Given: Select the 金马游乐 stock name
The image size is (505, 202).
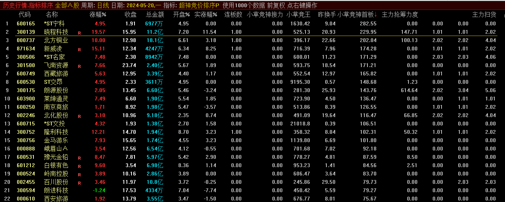Looking at the screenshot, I should click(x=56, y=140).
